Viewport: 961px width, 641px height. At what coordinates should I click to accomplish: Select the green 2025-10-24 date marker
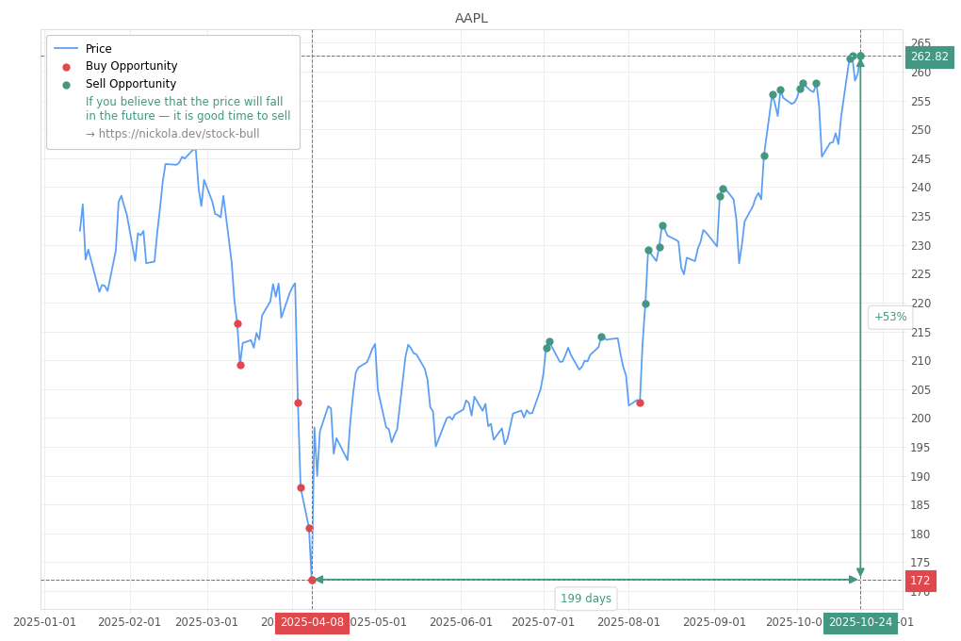pyautogui.click(x=860, y=623)
